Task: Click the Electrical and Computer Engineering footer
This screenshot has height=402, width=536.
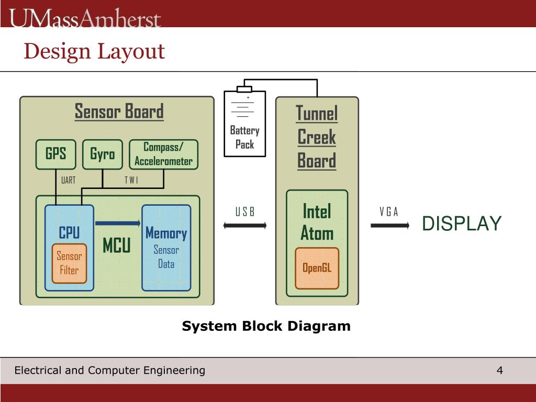Action: tap(110, 370)
